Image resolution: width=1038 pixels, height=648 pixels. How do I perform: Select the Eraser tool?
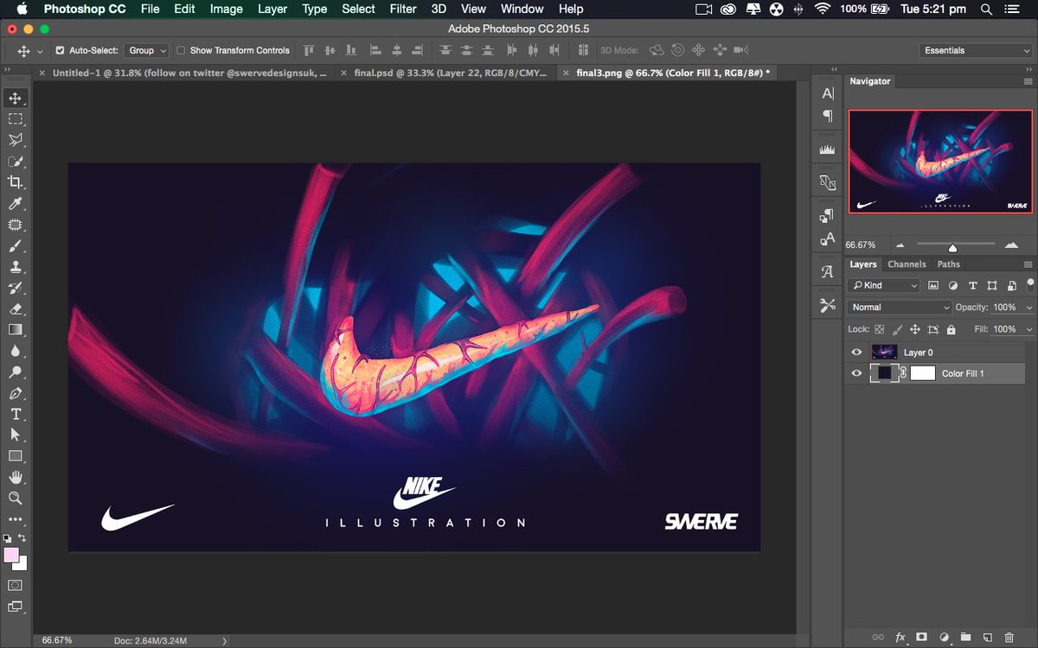(x=16, y=308)
